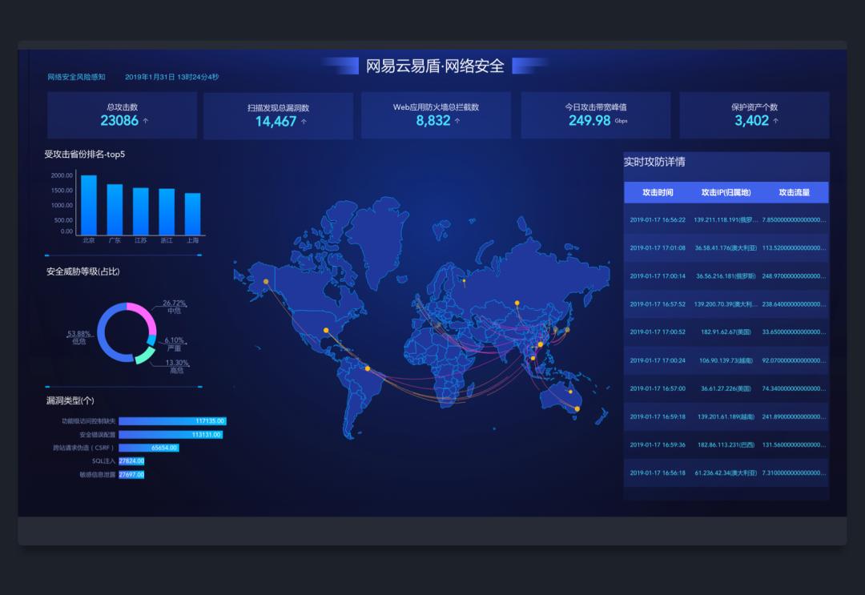Click the up arrow beside 8,832
Image resolution: width=865 pixels, height=595 pixels.
click(457, 121)
